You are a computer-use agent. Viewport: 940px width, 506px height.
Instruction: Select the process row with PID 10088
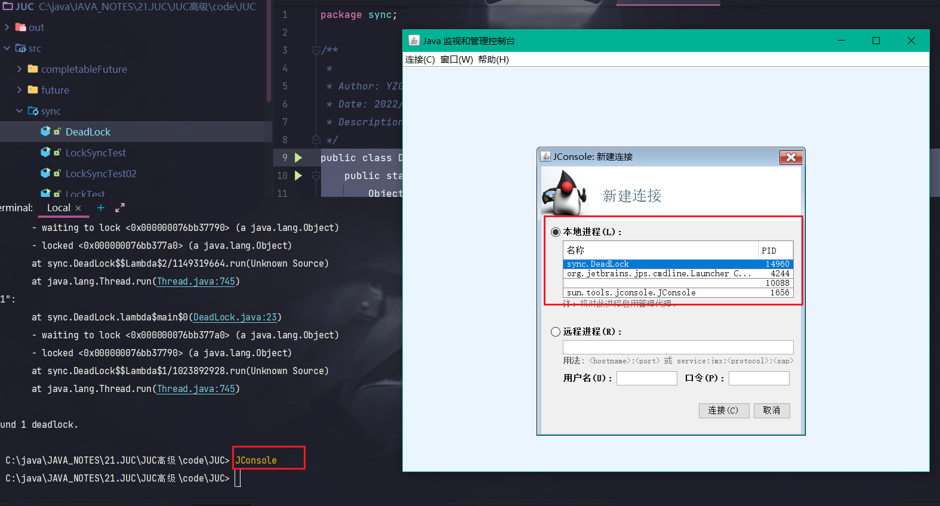click(x=678, y=283)
